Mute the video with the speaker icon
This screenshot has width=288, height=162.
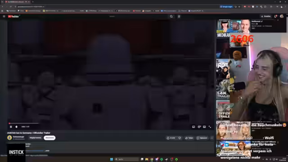click(x=17, y=127)
